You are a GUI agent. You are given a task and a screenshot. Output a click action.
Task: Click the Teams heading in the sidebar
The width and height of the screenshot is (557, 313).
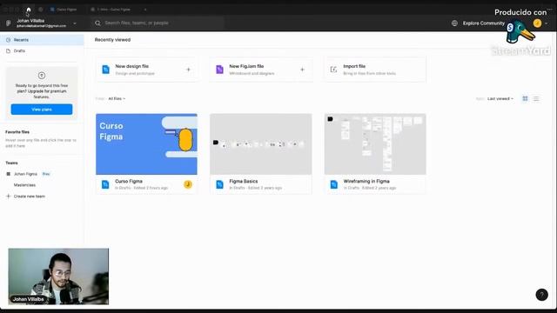coord(11,163)
